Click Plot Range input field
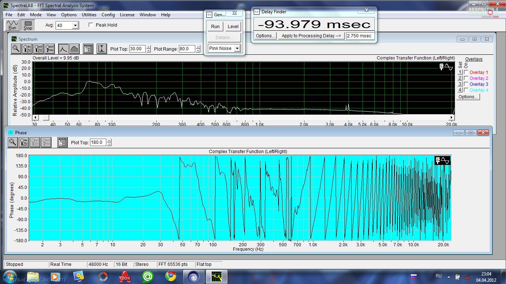The height and width of the screenshot is (284, 506). (187, 49)
